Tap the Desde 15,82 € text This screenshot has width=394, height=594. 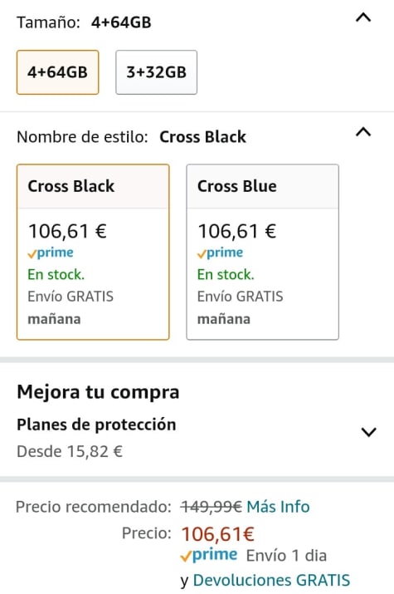70,452
